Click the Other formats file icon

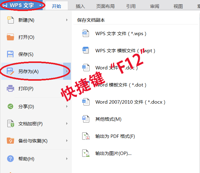tap(86, 119)
